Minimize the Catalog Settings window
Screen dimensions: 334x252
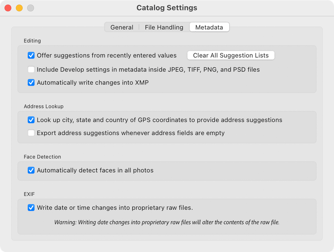click(x=19, y=8)
